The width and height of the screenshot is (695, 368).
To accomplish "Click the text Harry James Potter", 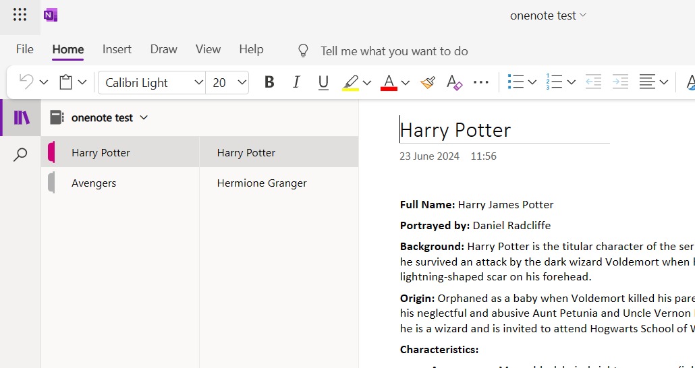I will pyautogui.click(x=506, y=205).
